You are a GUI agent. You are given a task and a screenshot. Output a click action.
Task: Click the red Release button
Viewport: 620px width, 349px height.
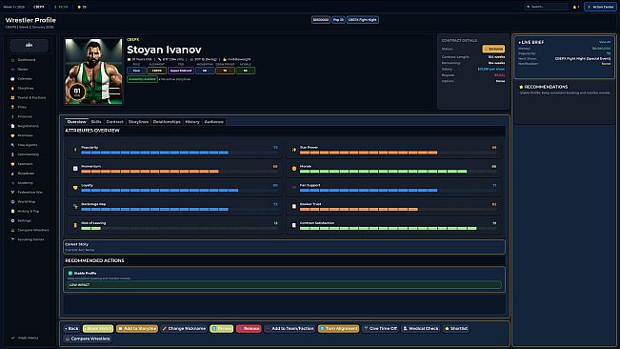(x=249, y=328)
